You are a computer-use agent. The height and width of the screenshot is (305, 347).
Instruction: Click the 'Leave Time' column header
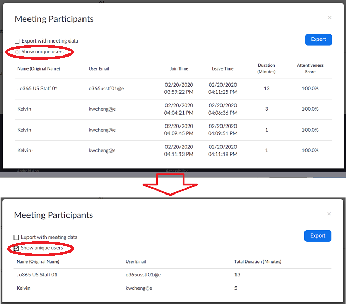coord(223,69)
